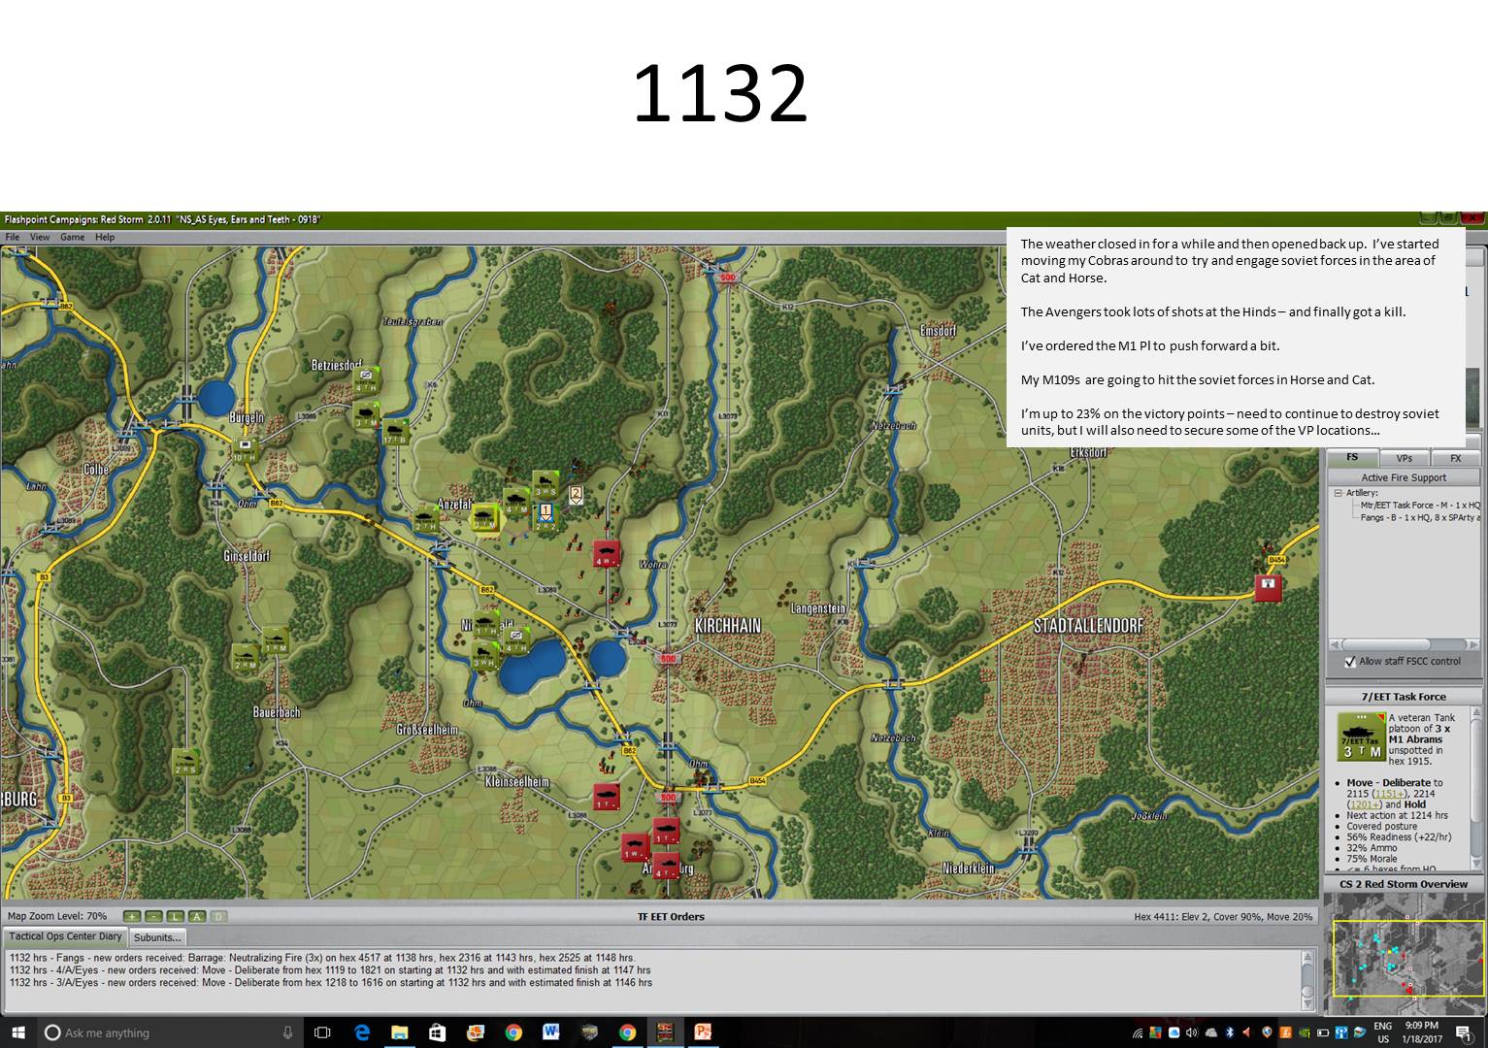Open the Windows Store from the taskbar
The image size is (1488, 1048).
(438, 1032)
